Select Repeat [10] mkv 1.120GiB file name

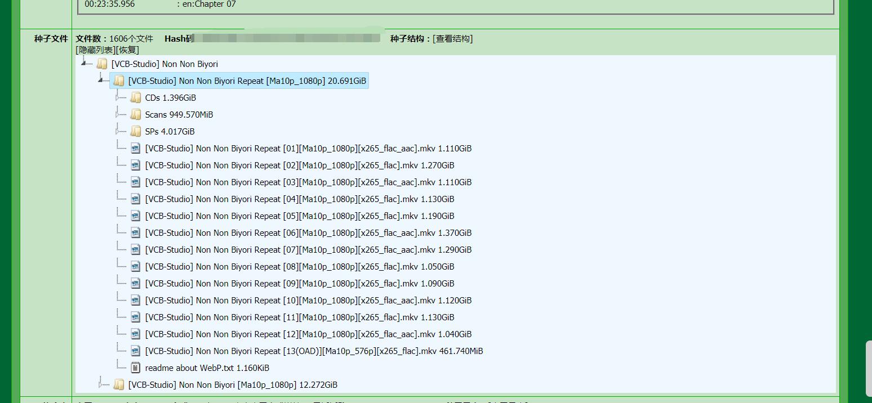click(x=308, y=301)
